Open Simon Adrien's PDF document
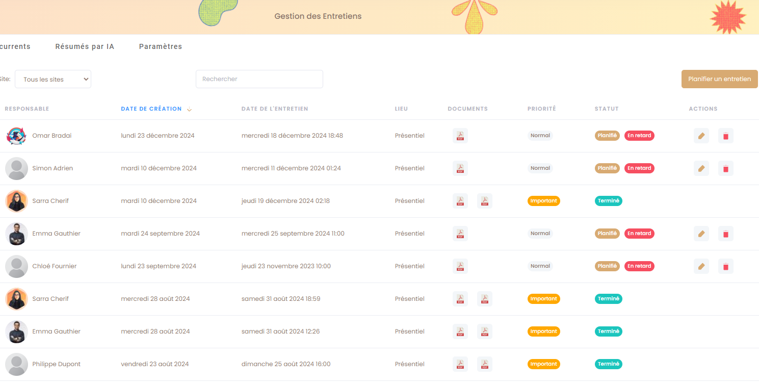Screen dimensions: 759x384 pyautogui.click(x=460, y=168)
